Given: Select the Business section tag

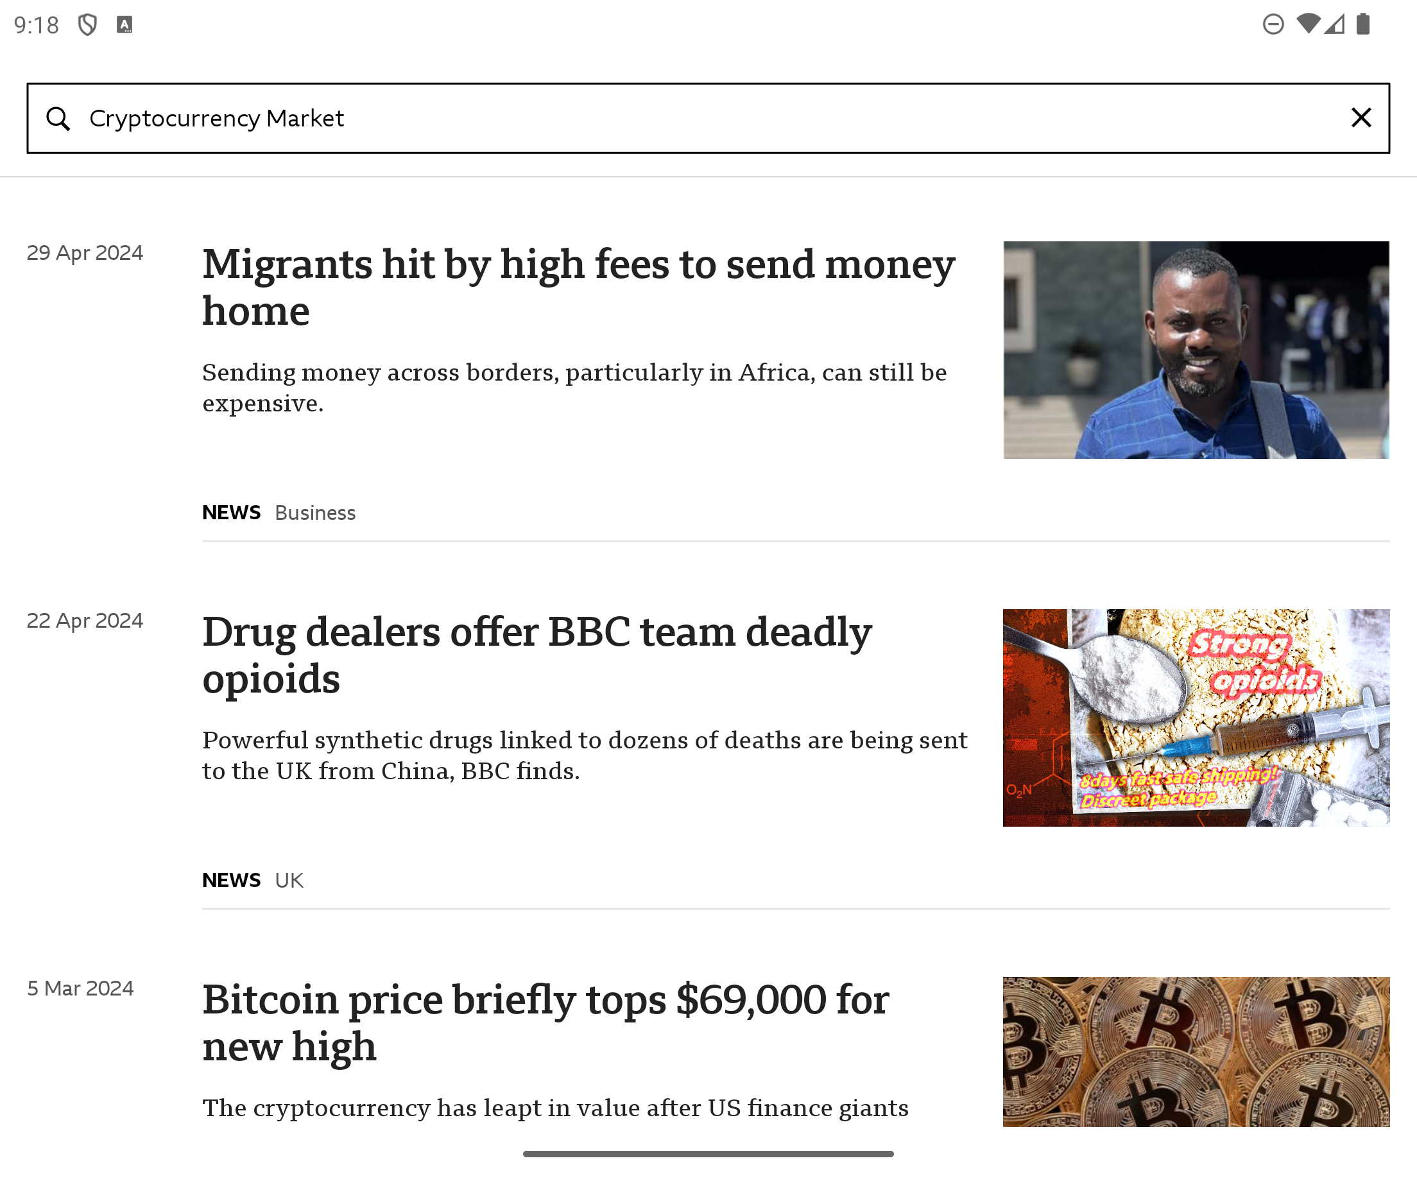Looking at the screenshot, I should tap(315, 513).
